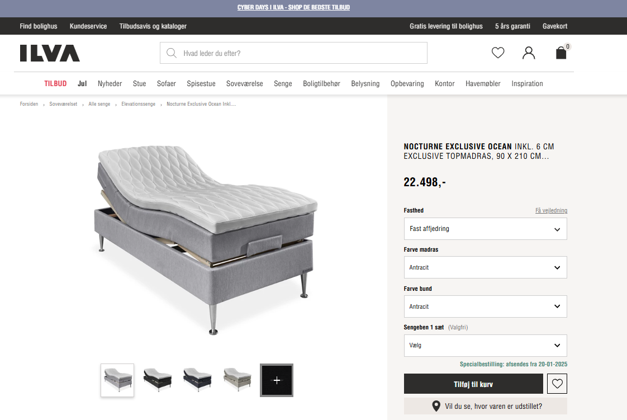Click the Få vejledning link

(x=551, y=210)
